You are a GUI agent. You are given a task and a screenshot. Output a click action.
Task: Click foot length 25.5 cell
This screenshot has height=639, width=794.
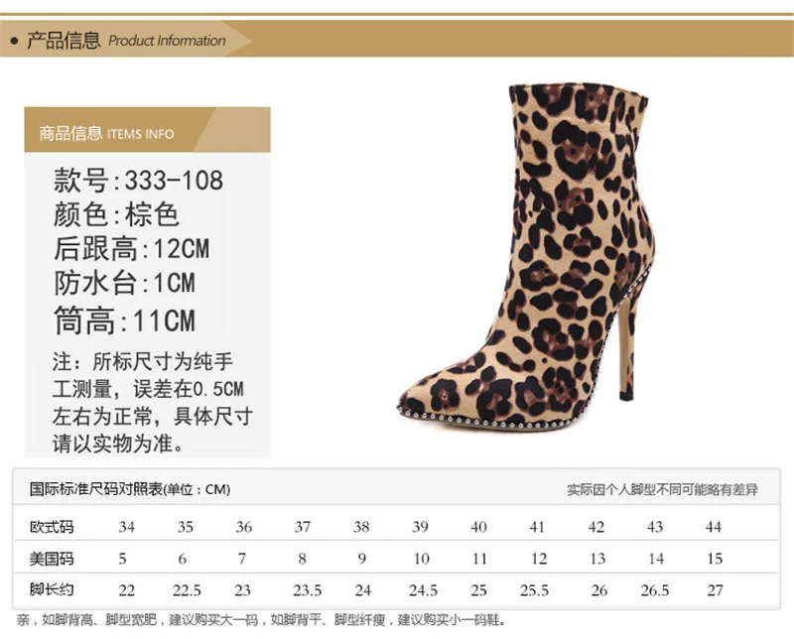pos(534,590)
